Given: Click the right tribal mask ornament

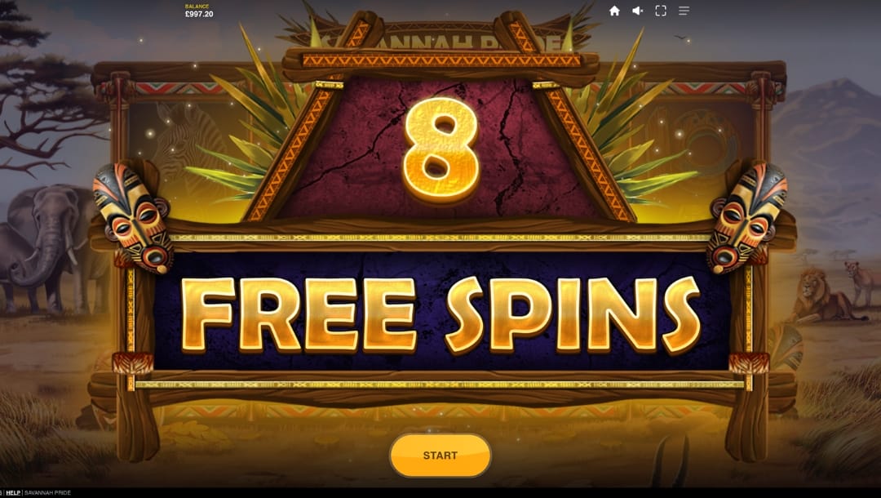Looking at the screenshot, I should tap(747, 216).
